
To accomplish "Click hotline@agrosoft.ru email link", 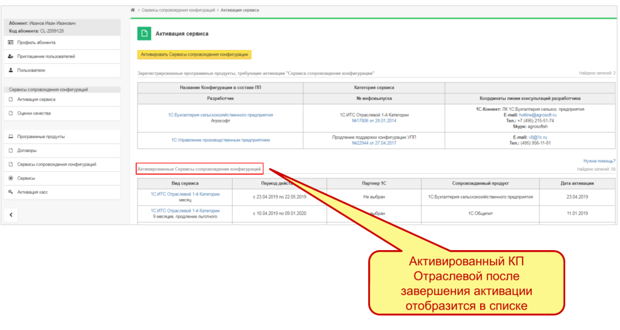I will click(x=538, y=115).
